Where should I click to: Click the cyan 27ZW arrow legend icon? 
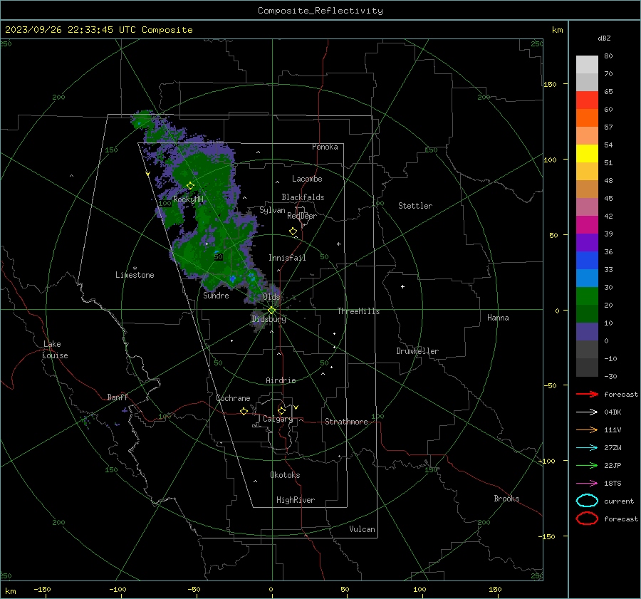(587, 448)
